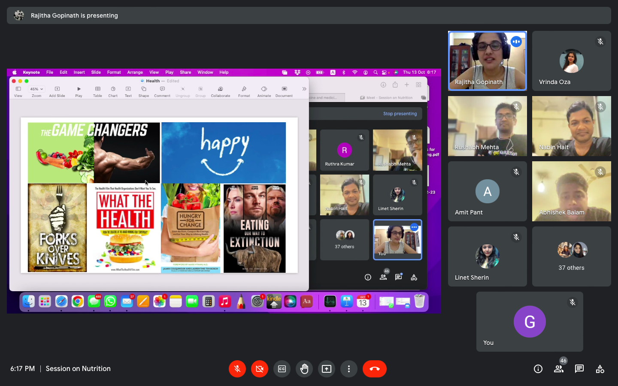This screenshot has height=386, width=618.
Task: Click Stop presenting in the shared Meet window
Action: (x=400, y=114)
